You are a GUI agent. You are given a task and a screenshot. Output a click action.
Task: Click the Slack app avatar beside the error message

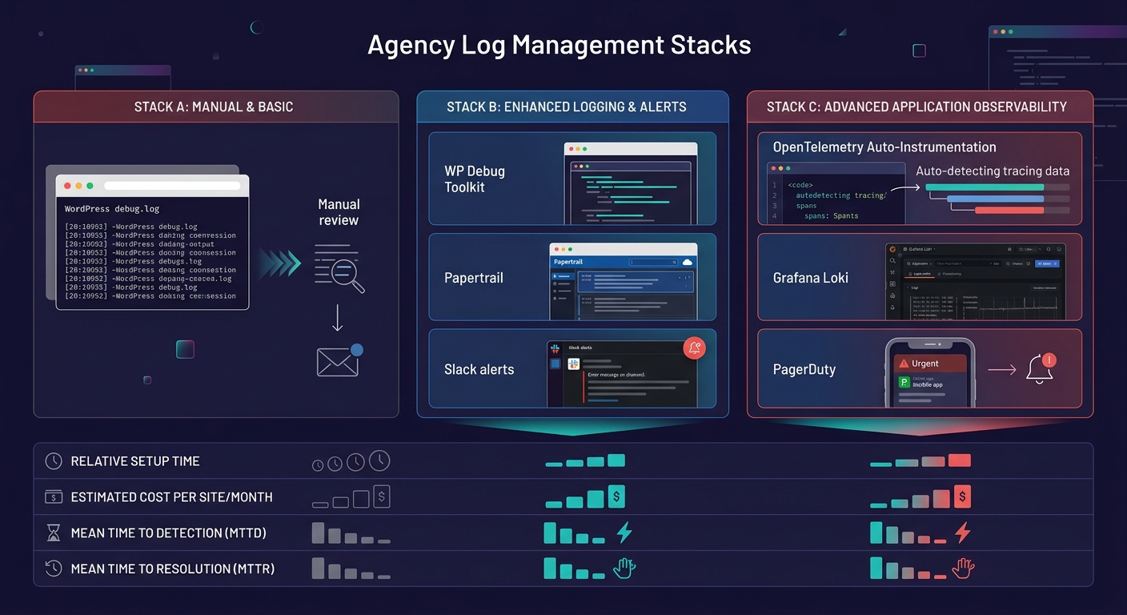tap(573, 364)
